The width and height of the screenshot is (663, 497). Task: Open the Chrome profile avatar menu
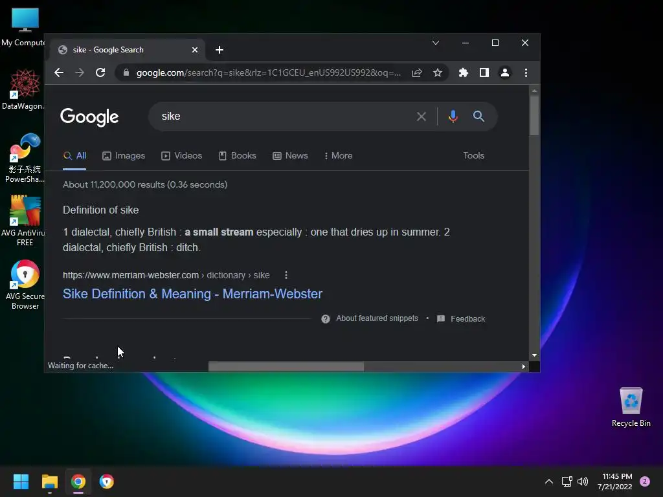coord(505,72)
